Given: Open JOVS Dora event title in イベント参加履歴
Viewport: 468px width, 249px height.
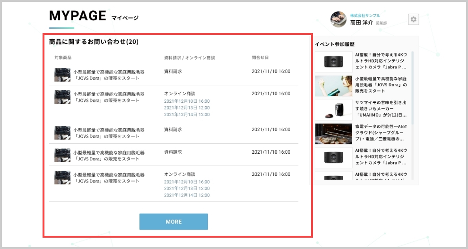Looking at the screenshot, I should (381, 85).
